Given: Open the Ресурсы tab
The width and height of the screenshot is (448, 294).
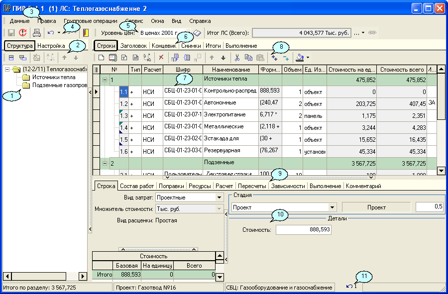Looking at the screenshot, I should tap(200, 186).
